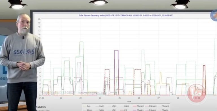
Task: Click the Solar System Geometry Index chart title
Action: (x=126, y=15)
